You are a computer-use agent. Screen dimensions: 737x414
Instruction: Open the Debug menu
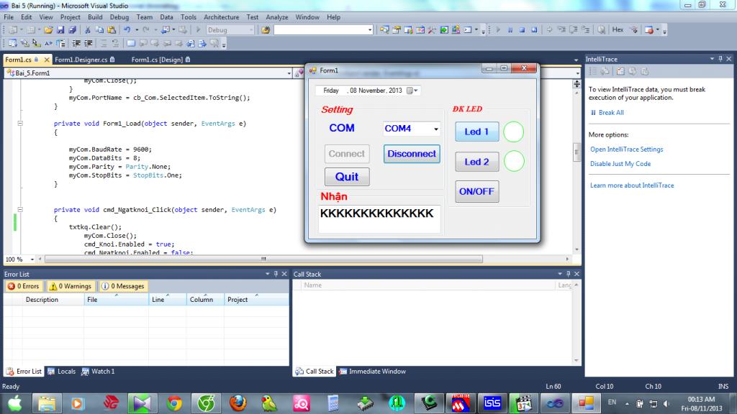pos(119,17)
